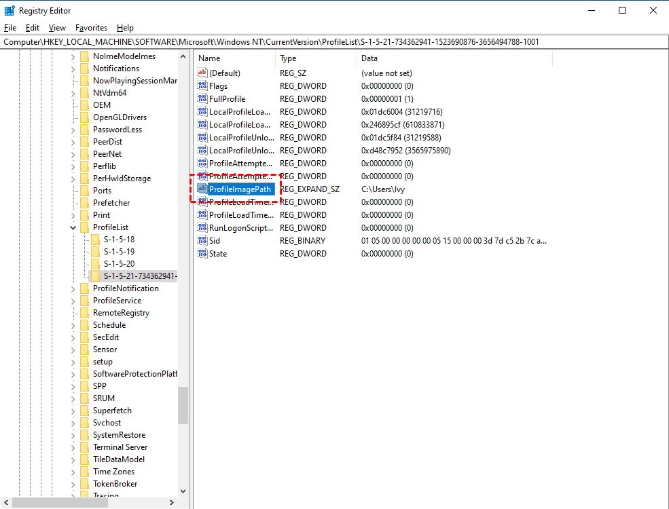Screen dimensions: 669x509
Task: Sort values by Name column header
Action: tap(235, 58)
